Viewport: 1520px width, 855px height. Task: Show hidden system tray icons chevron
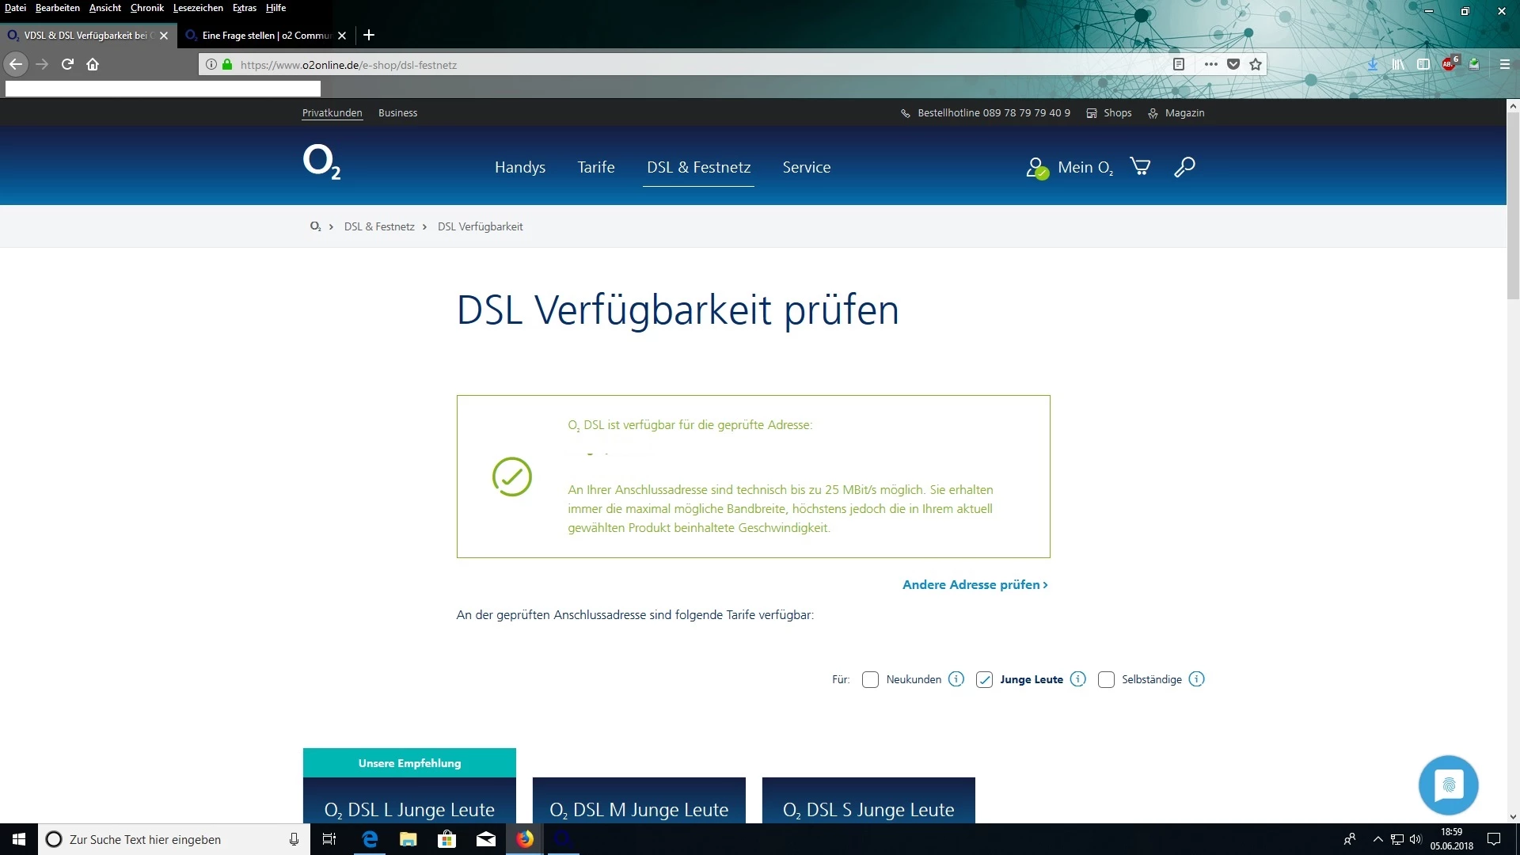1377,839
